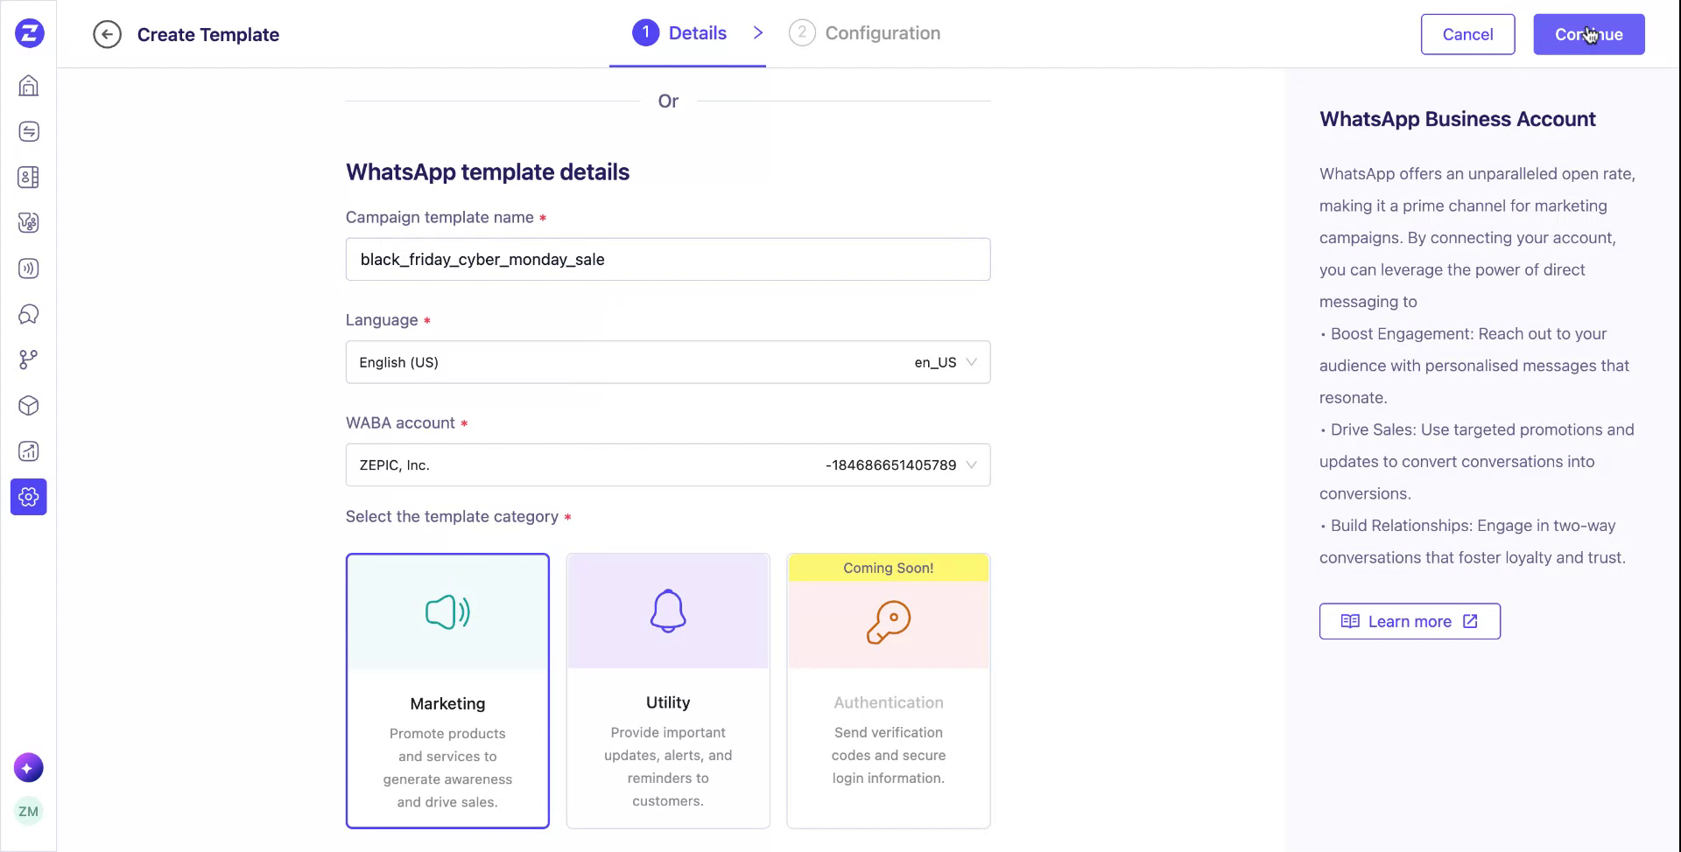Open the contacts panel icon in sidebar
Image resolution: width=1681 pixels, height=852 pixels.
pos(29,177)
